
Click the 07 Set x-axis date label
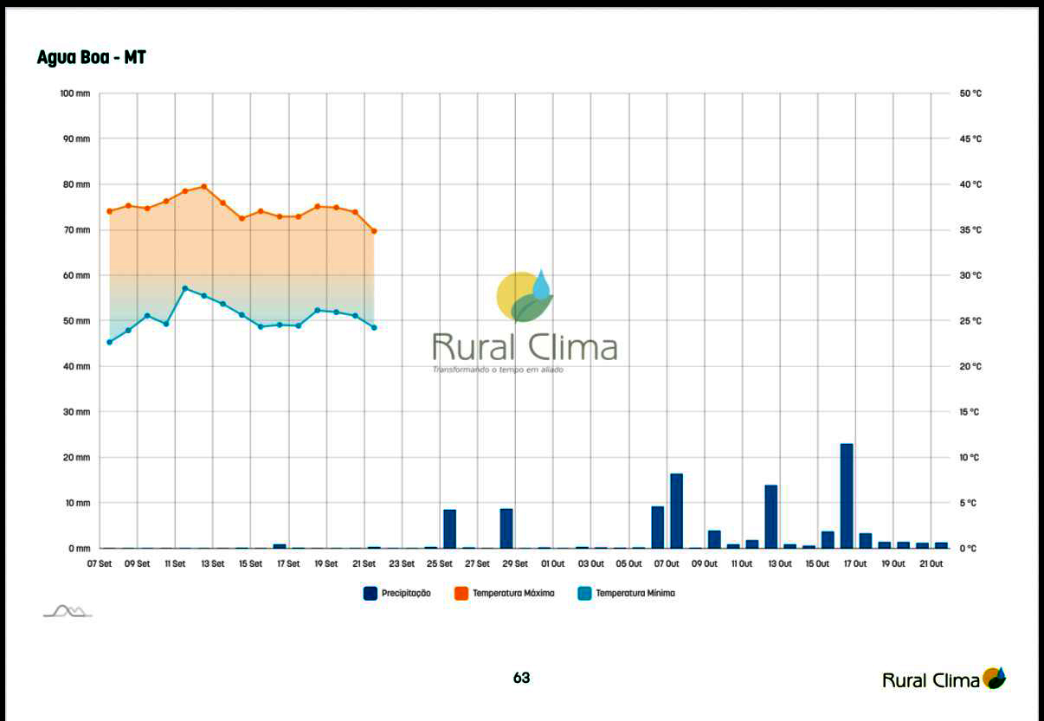[99, 563]
